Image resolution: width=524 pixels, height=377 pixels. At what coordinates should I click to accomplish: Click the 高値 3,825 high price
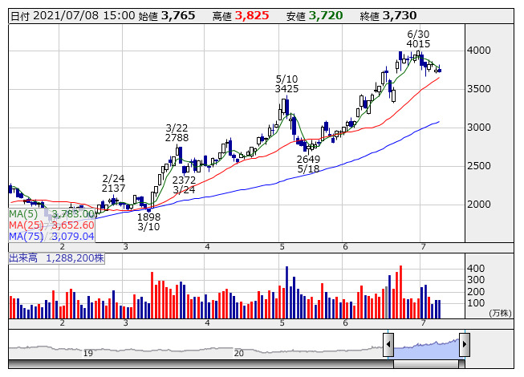point(241,16)
